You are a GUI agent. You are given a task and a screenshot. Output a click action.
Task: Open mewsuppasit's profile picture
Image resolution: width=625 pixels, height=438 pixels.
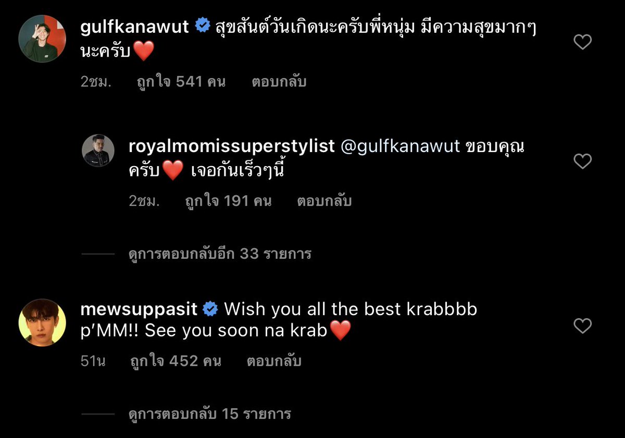(42, 322)
